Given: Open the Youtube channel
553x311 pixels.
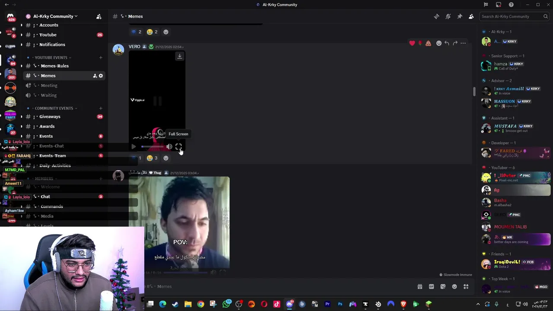Looking at the screenshot, I should (x=64, y=35).
